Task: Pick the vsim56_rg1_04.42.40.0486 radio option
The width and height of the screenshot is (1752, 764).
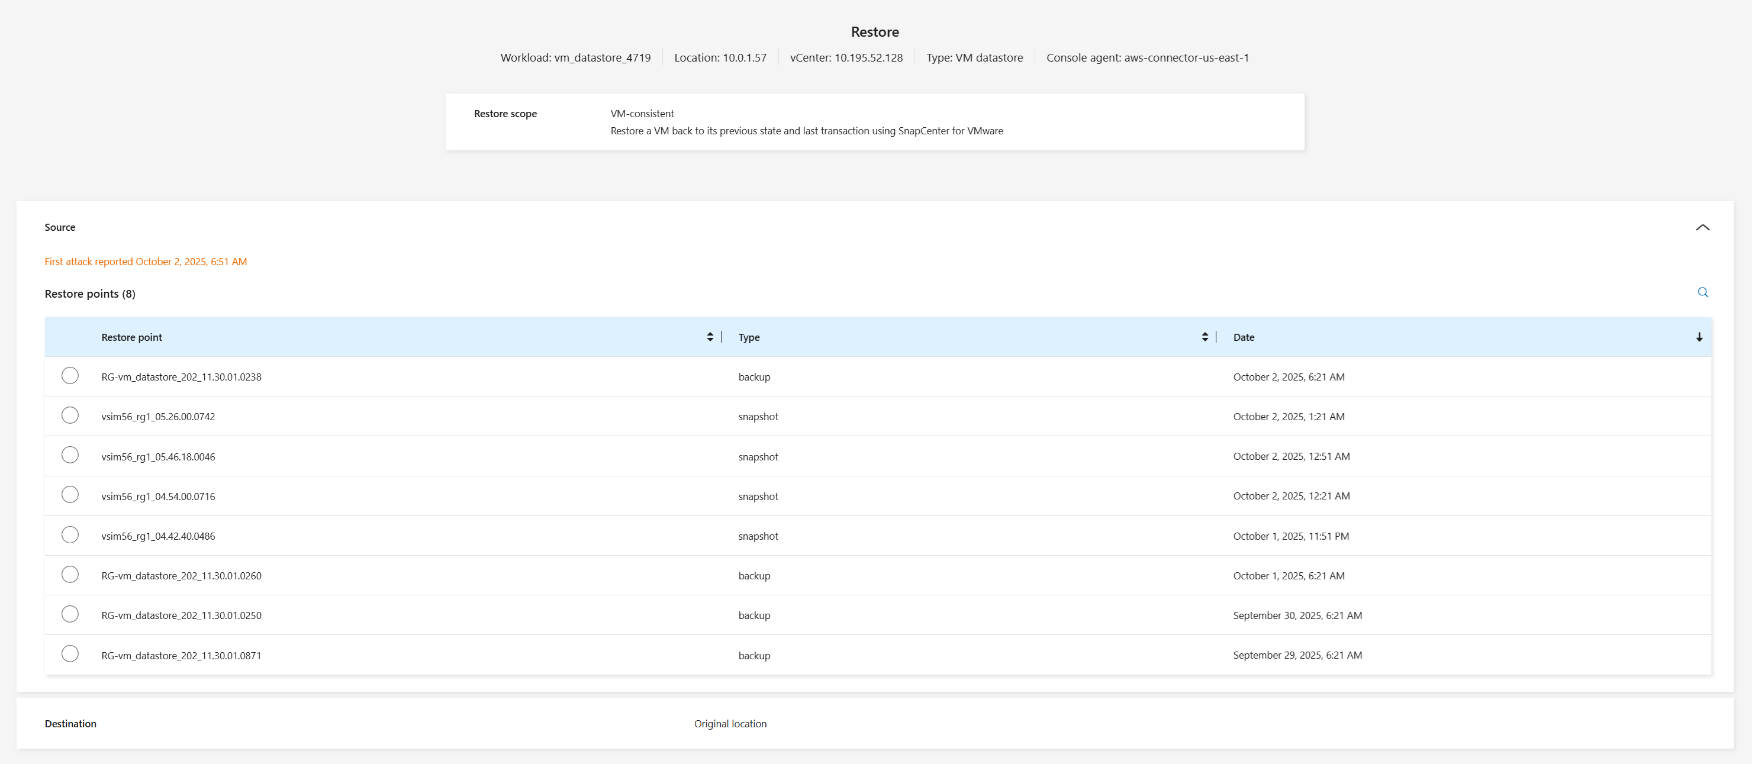Action: pyautogui.click(x=70, y=535)
